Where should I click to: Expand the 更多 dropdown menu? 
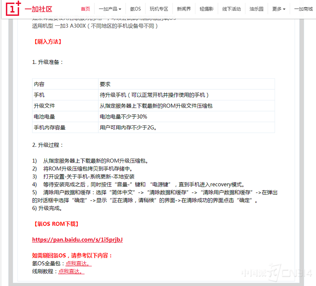pyautogui.click(x=279, y=9)
